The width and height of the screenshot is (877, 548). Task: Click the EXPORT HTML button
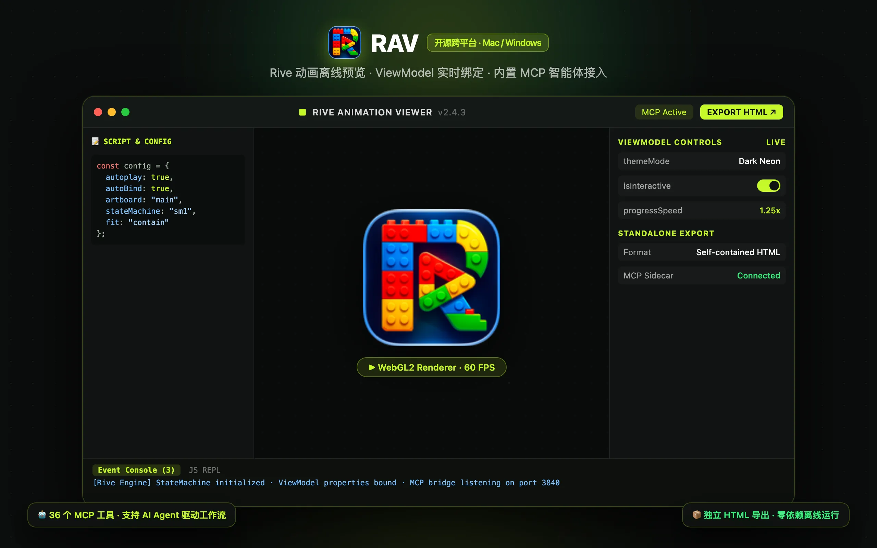741,112
